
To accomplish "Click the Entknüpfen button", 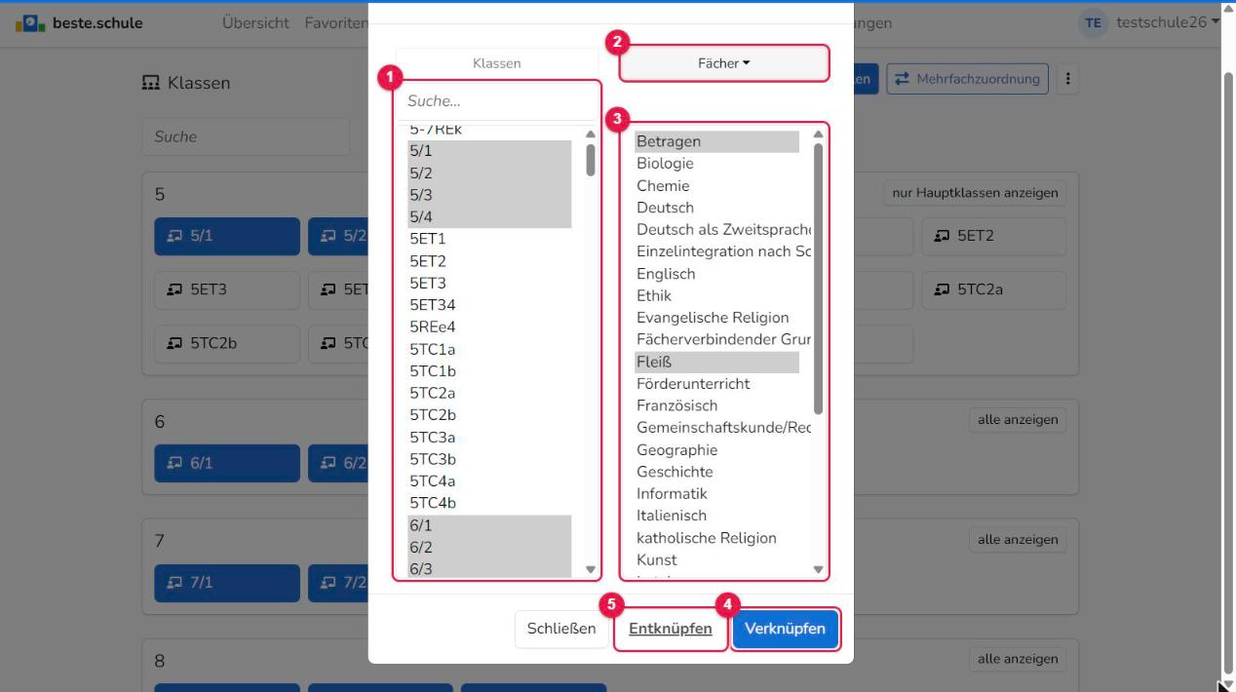I will click(671, 629).
